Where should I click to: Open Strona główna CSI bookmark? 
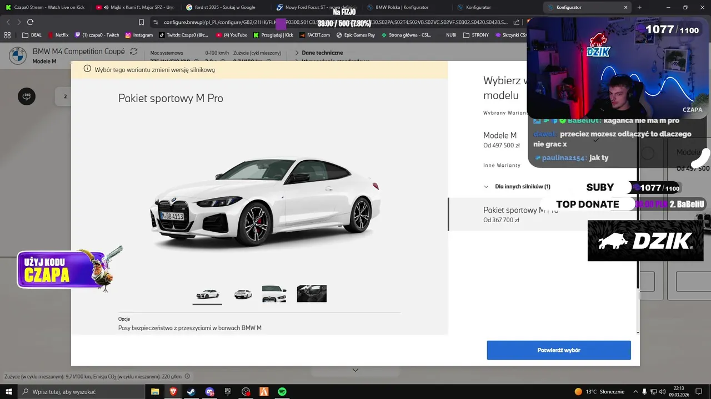(x=406, y=35)
